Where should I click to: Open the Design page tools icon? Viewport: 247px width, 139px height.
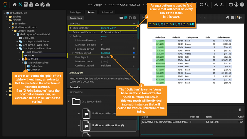(20, 5)
